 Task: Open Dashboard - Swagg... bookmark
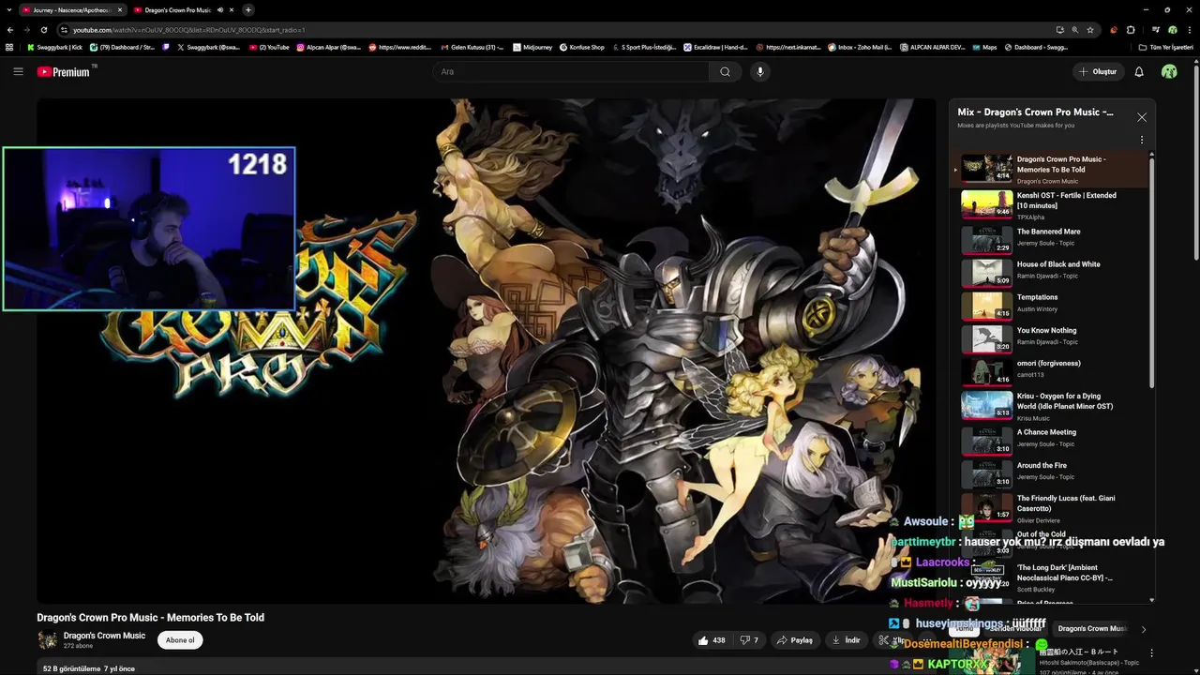1036,47
